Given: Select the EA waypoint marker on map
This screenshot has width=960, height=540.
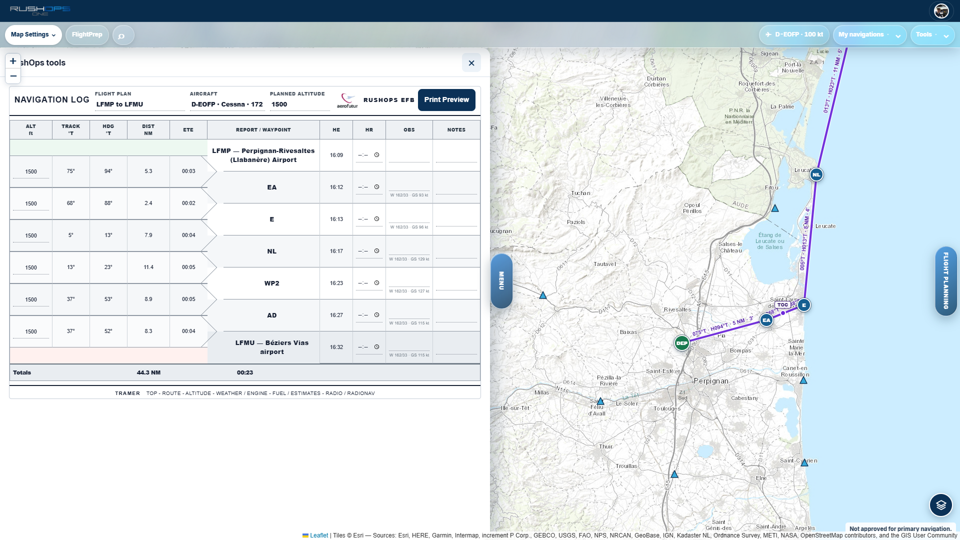Looking at the screenshot, I should [x=766, y=320].
